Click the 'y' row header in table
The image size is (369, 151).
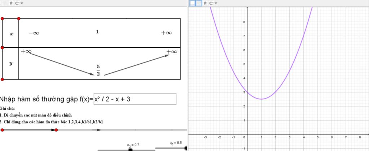coord(10,64)
